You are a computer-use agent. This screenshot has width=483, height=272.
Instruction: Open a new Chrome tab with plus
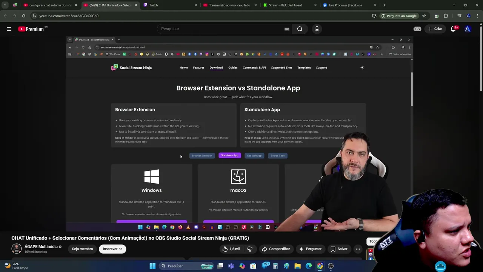click(384, 5)
